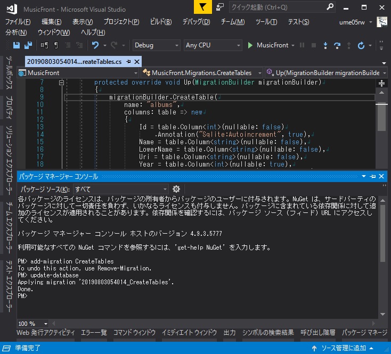Click the first indent-style icon after Save All

click(x=44, y=45)
